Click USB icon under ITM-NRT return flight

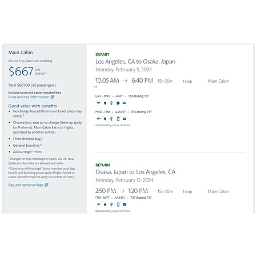(x=111, y=204)
